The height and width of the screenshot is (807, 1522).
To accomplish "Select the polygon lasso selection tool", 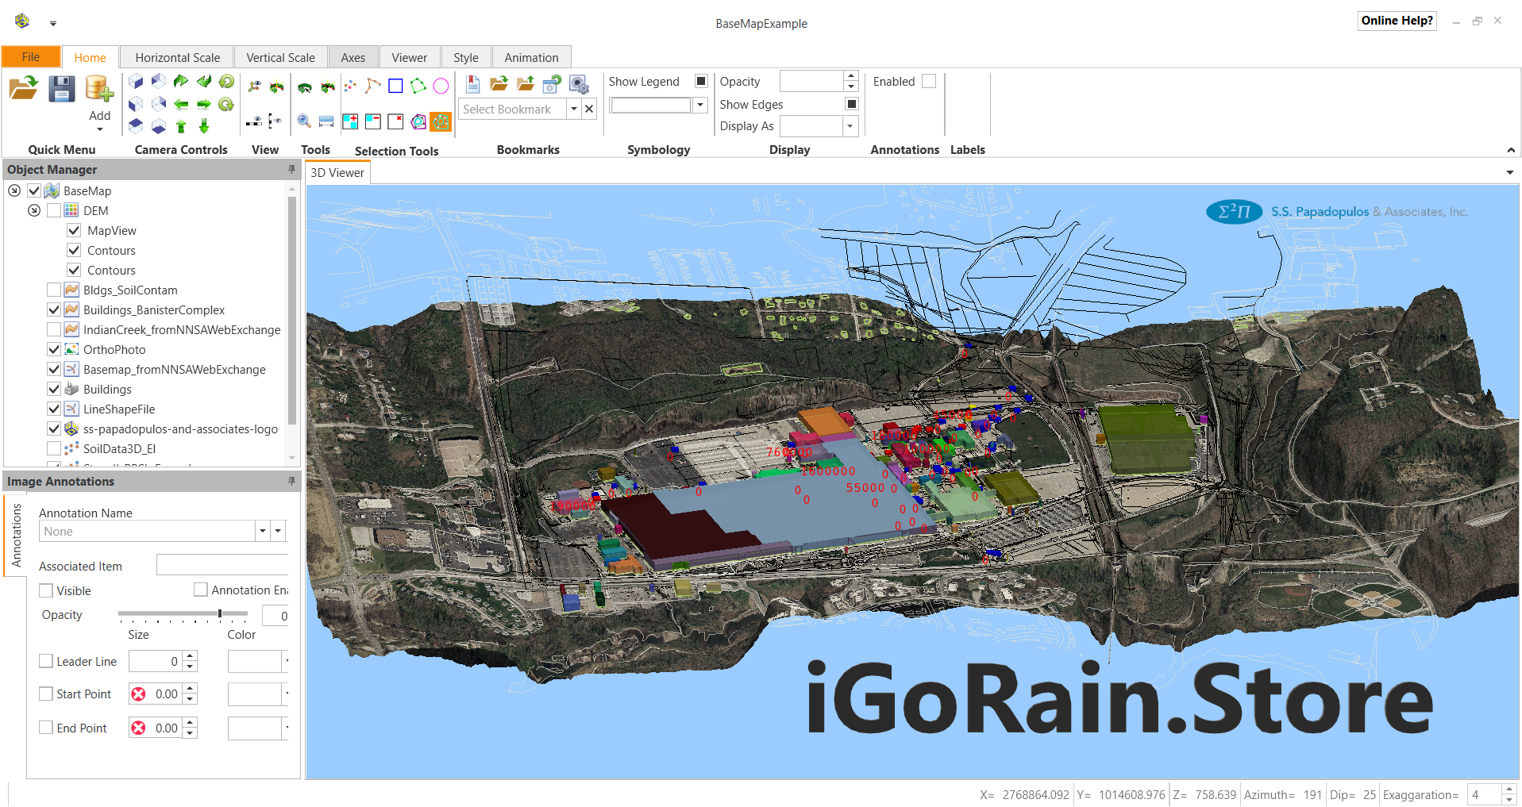I will pyautogui.click(x=418, y=86).
